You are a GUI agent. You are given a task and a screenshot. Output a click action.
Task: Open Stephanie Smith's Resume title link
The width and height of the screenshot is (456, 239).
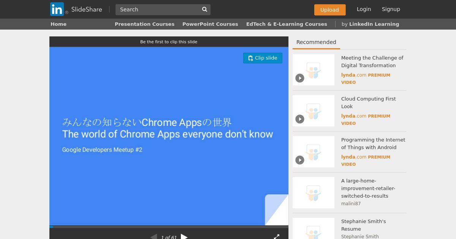point(363,225)
